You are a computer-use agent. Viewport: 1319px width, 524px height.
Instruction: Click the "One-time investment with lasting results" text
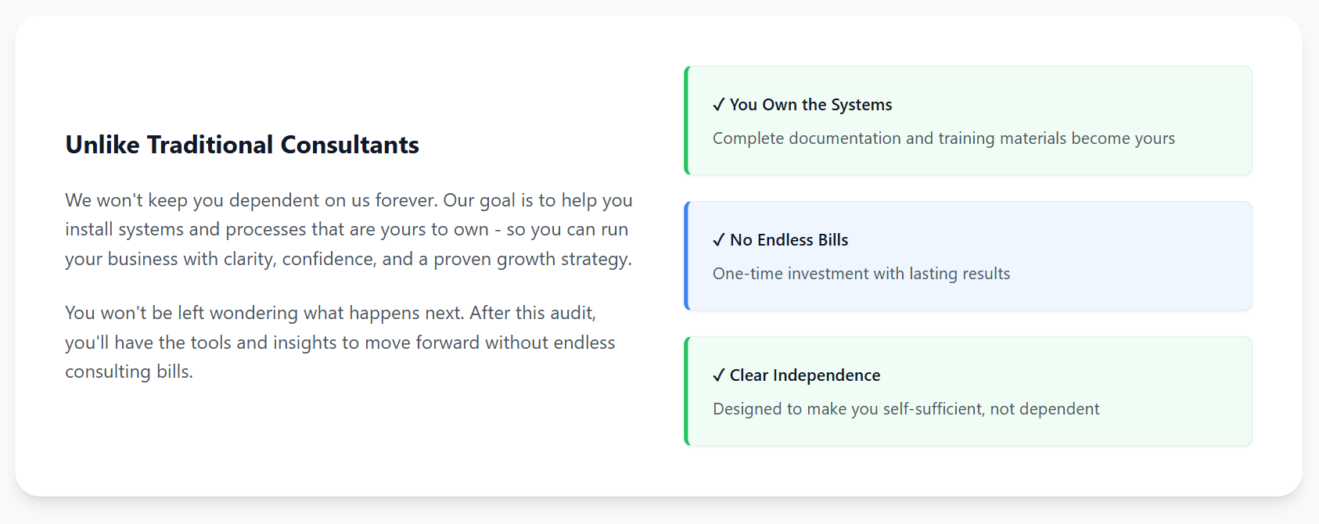coord(861,274)
